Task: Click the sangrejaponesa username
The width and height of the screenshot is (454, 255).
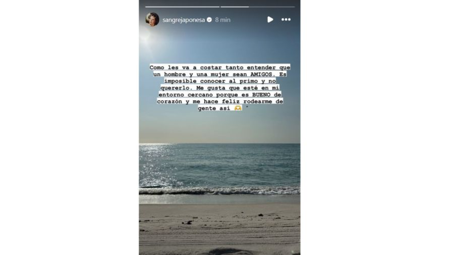Action: point(184,20)
